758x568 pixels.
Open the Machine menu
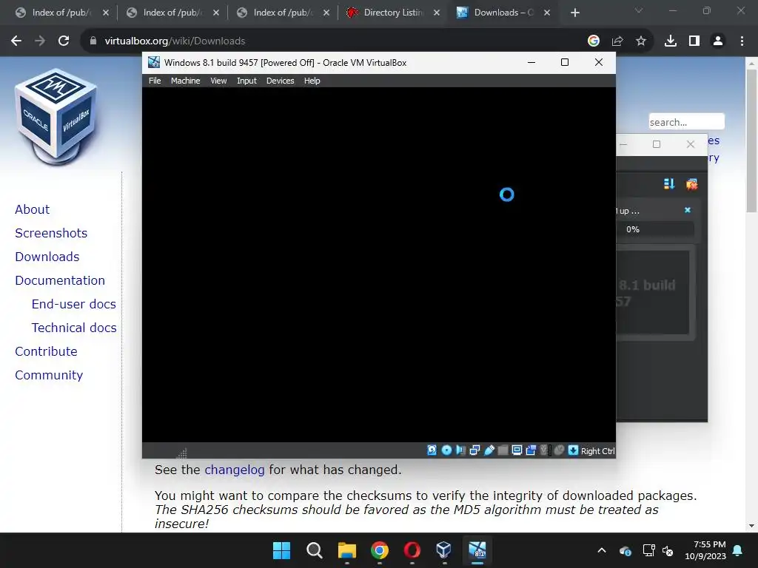click(x=185, y=81)
